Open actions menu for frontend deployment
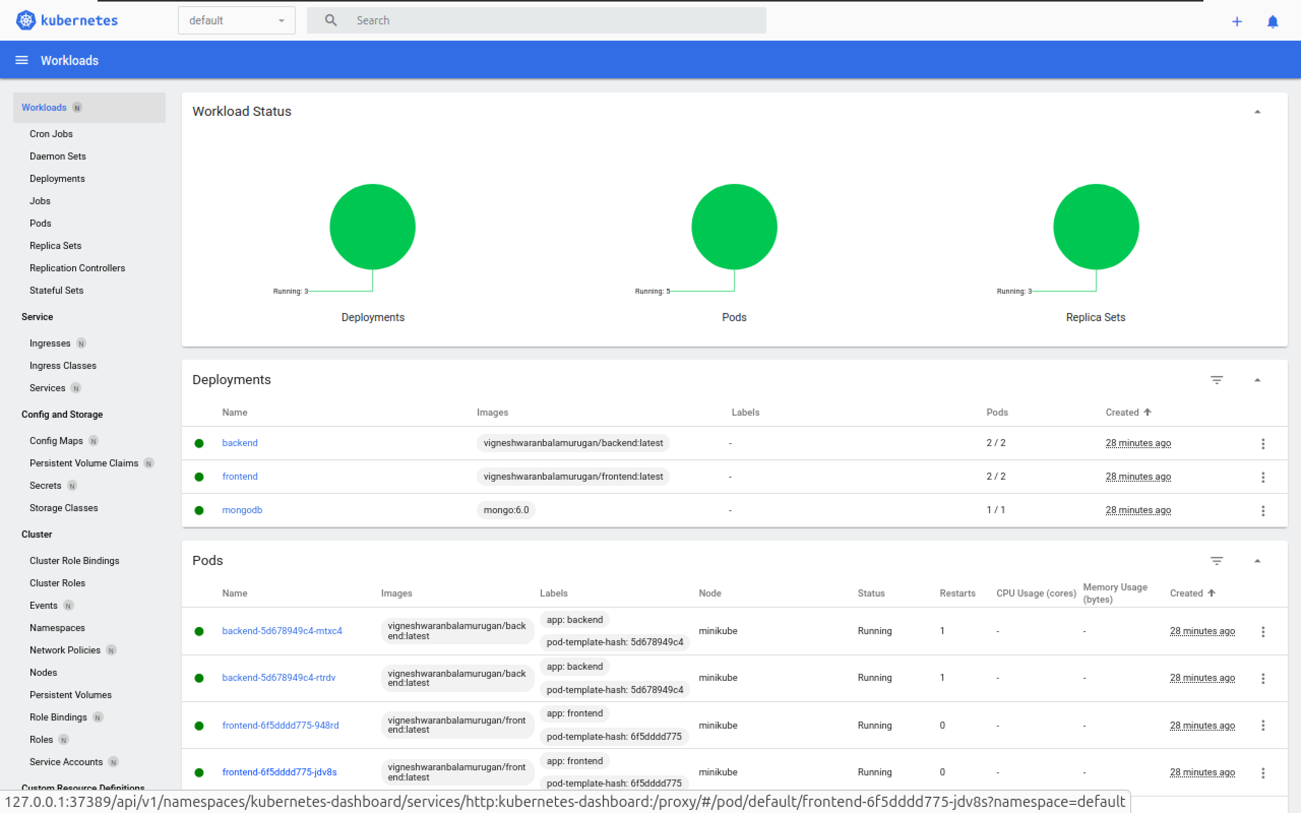 pyautogui.click(x=1263, y=477)
